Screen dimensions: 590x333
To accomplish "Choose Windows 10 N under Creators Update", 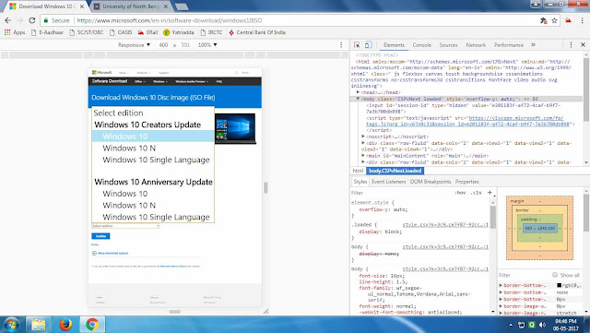I will tap(153, 148).
